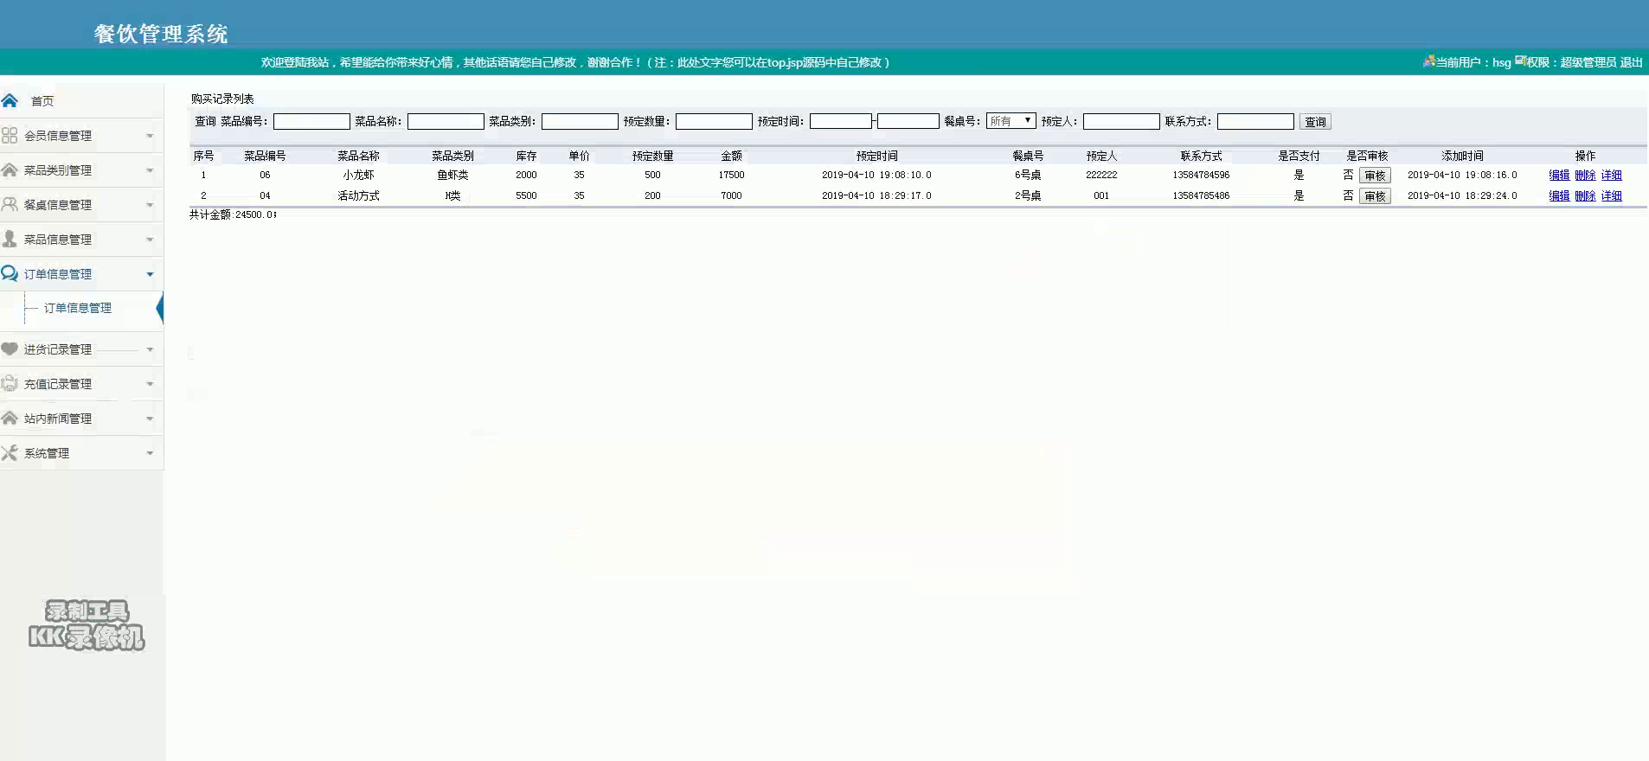Image resolution: width=1649 pixels, height=761 pixels.
Task: Click the 共计金额 24500.0 total text
Action: 233,214
